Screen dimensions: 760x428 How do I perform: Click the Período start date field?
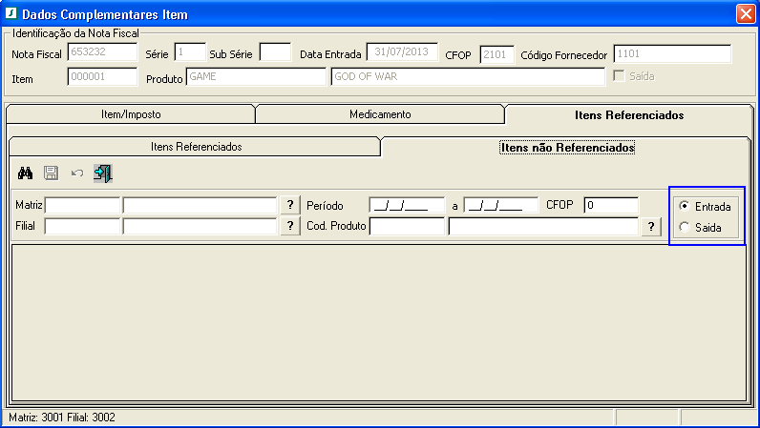(407, 205)
